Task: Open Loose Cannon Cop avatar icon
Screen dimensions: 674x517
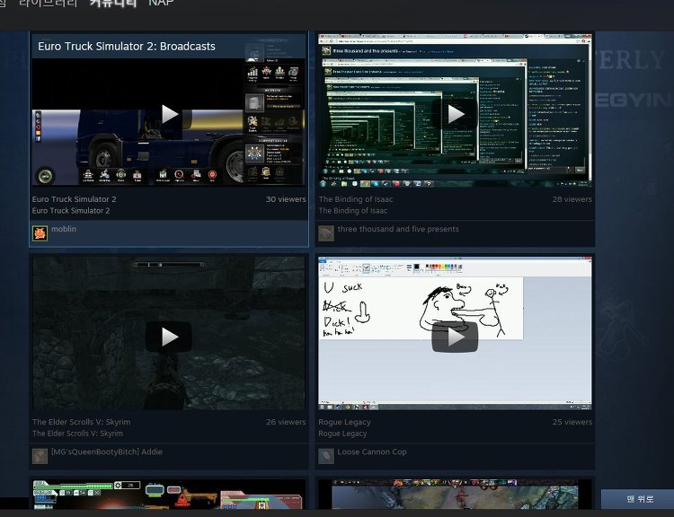Action: pyautogui.click(x=326, y=456)
